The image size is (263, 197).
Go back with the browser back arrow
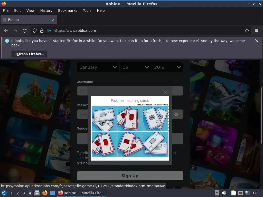pos(6,31)
